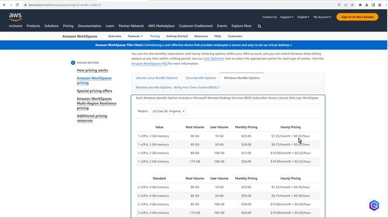Screen dimensions: 388x218
Task: Open the Partner Network menu
Action: coord(131,26)
